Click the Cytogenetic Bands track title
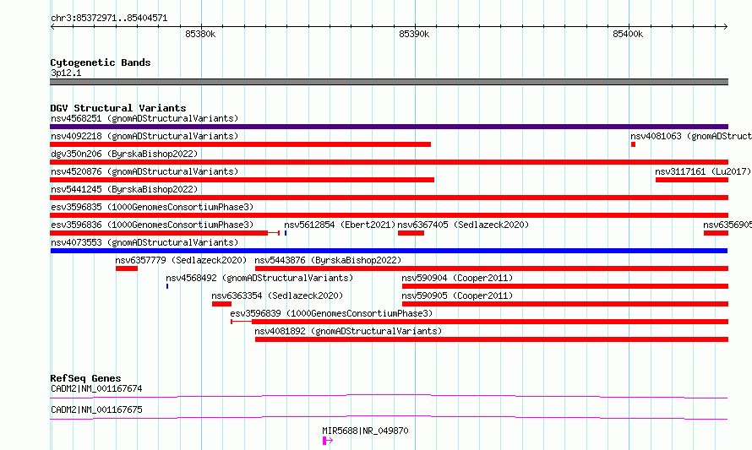This screenshot has width=752, height=450. point(101,62)
